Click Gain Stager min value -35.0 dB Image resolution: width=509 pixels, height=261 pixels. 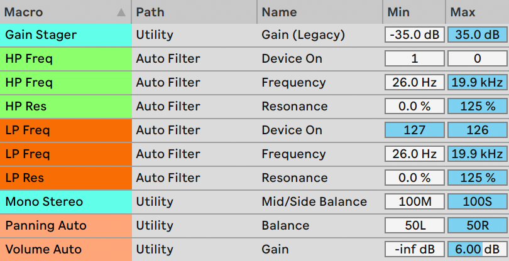pos(414,35)
